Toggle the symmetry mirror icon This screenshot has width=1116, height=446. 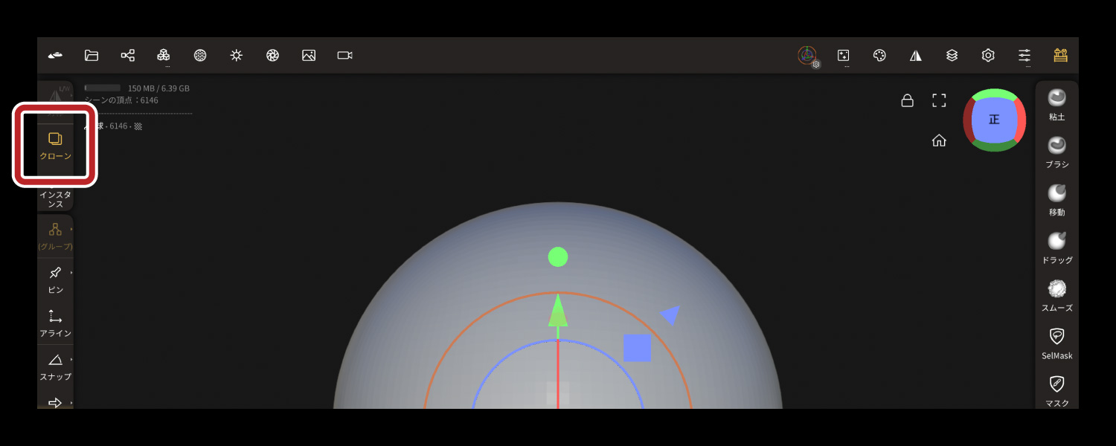(x=916, y=56)
